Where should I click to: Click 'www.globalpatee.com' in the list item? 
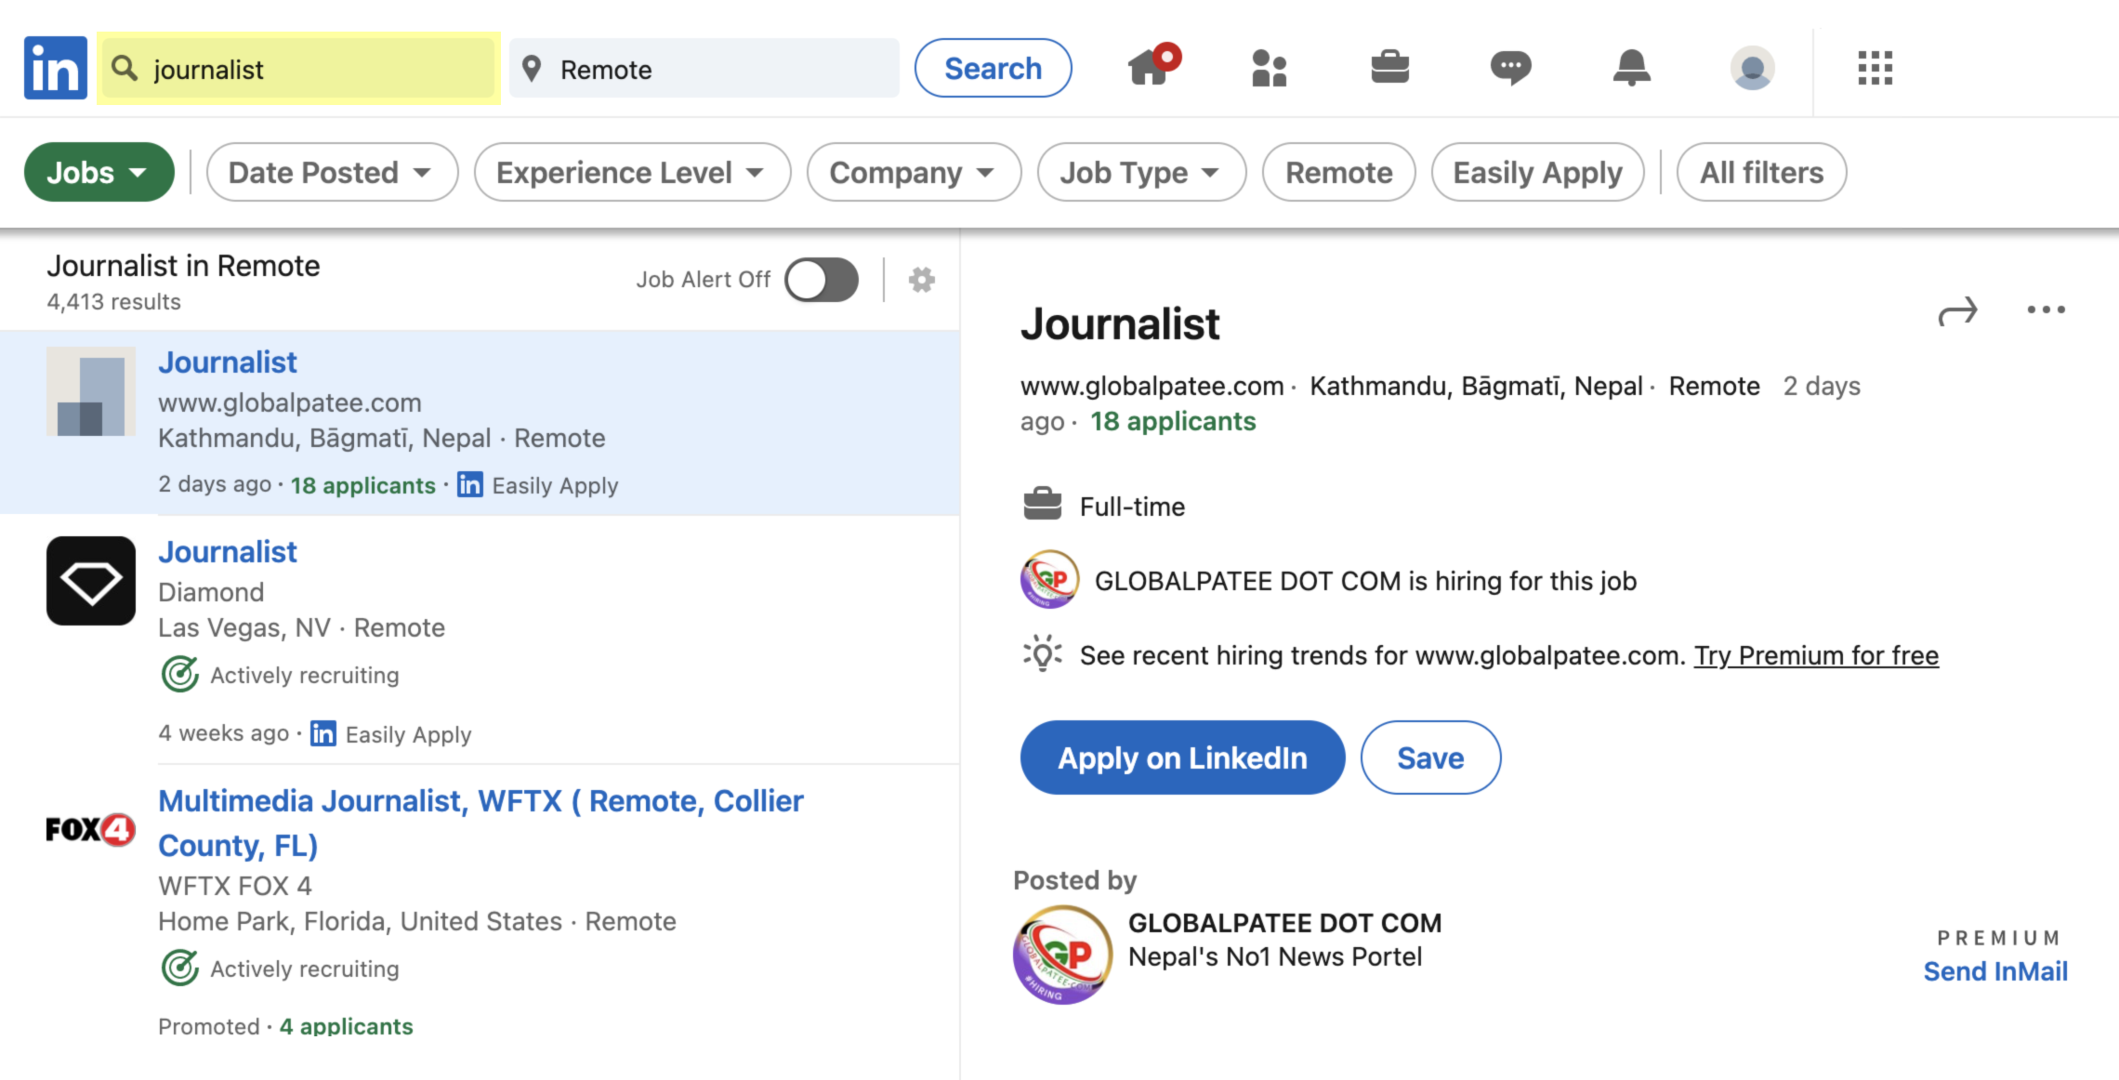pyautogui.click(x=290, y=402)
